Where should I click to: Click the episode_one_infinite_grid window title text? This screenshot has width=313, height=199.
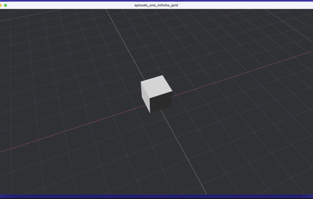(x=156, y=5)
